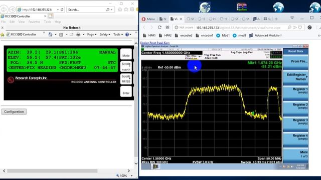The height and width of the screenshot is (180, 321).
Task: Click the Home icon in IE command bar
Action: click(x=50, y=34)
